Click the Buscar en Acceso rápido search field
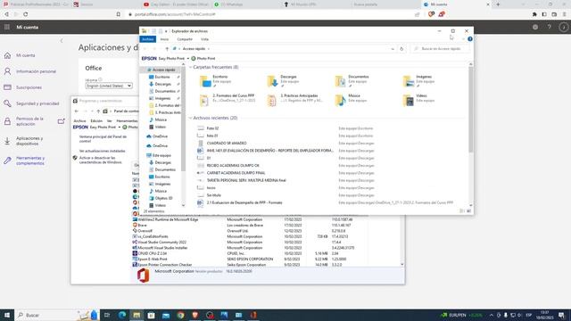This screenshot has width=571, height=321. point(440,49)
